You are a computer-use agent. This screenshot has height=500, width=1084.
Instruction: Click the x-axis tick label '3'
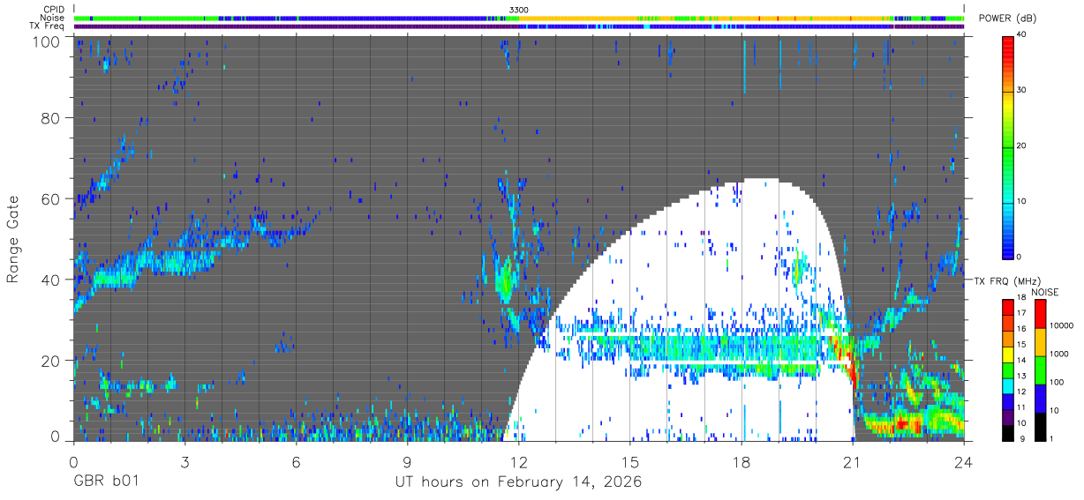pos(184,461)
